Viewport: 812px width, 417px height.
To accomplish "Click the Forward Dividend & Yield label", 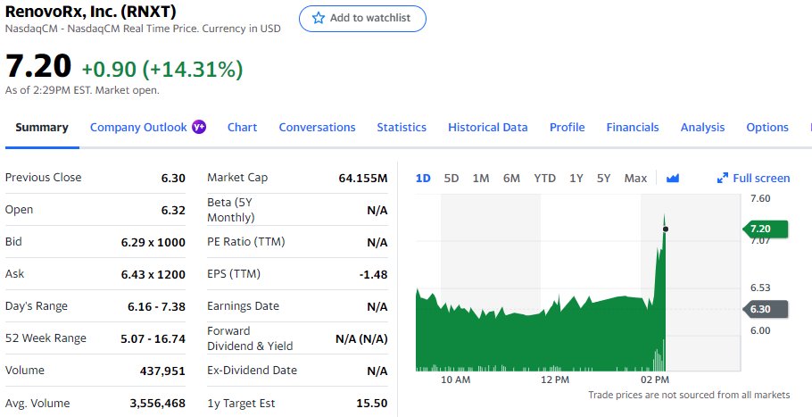I will [250, 338].
